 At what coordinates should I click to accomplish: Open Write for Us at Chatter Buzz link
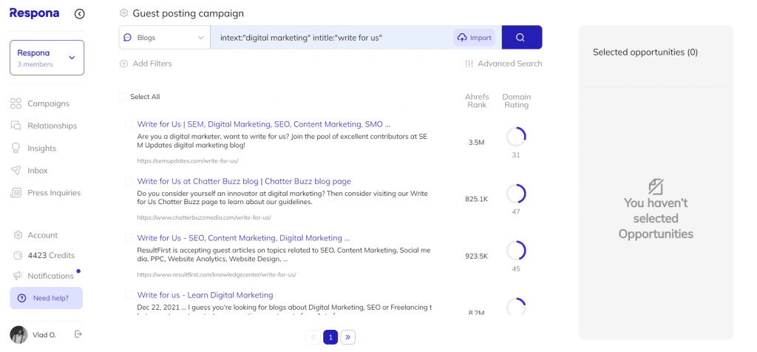click(x=244, y=181)
